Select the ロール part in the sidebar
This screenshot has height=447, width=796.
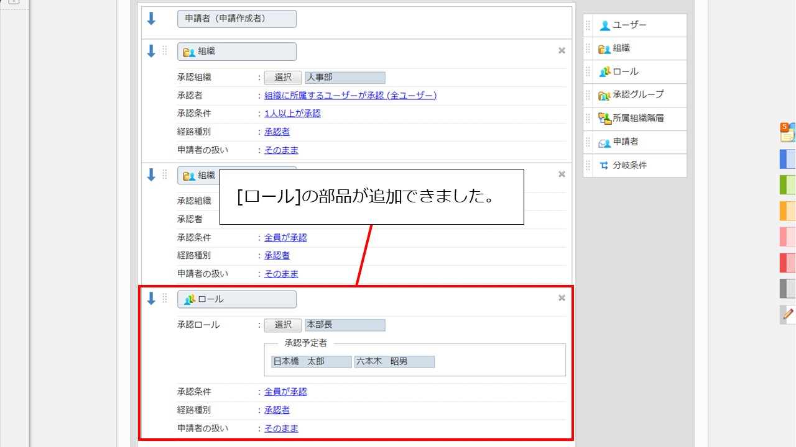point(622,71)
